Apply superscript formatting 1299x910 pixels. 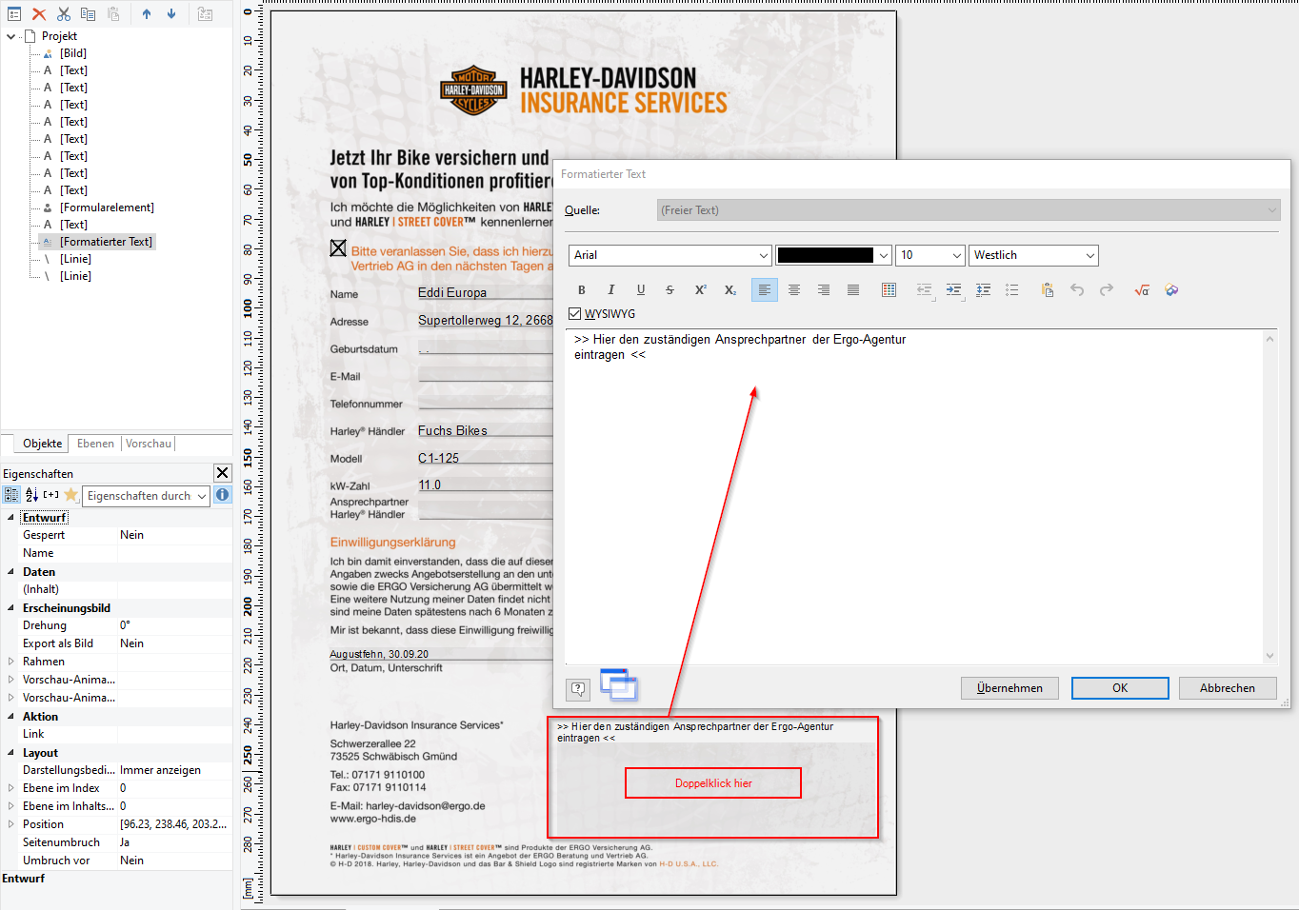point(700,290)
